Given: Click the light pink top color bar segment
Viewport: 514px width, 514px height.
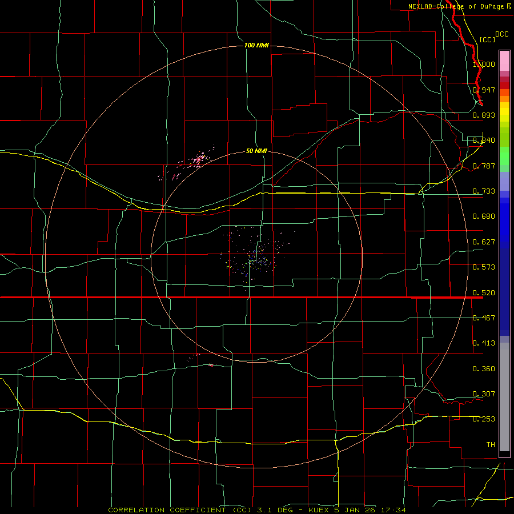Looking at the screenshot, I should click(x=504, y=61).
